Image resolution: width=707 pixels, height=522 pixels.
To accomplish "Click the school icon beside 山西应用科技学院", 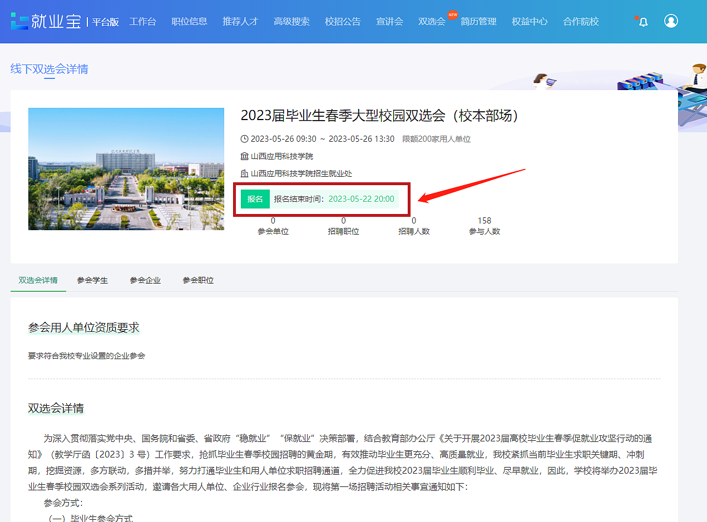I will point(244,156).
